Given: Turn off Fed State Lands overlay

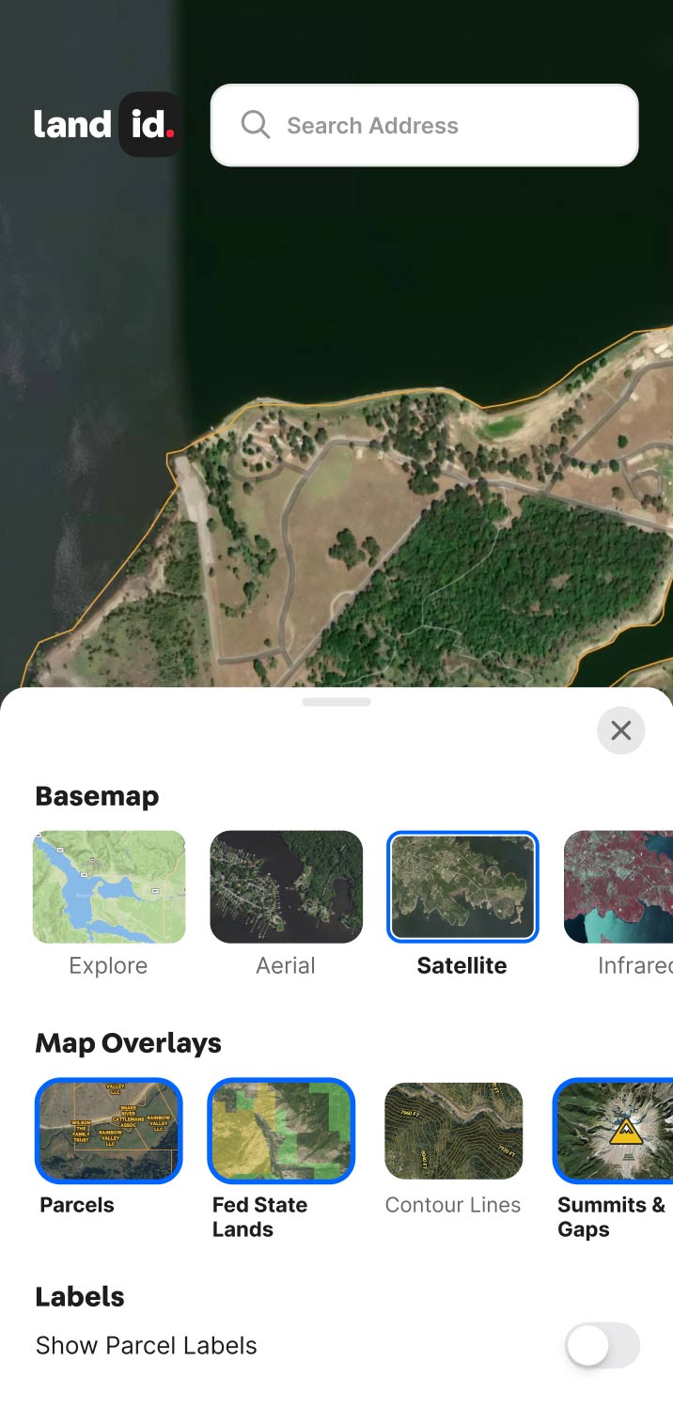Looking at the screenshot, I should [x=281, y=1131].
